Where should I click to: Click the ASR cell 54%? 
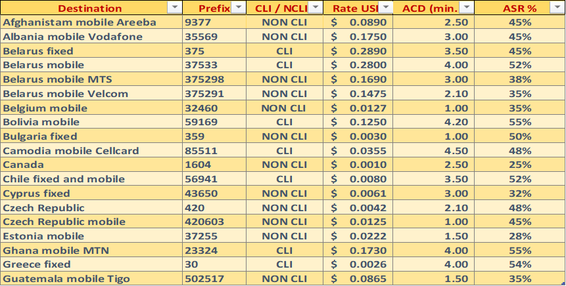point(520,264)
